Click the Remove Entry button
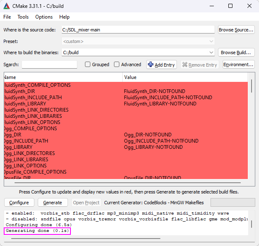This screenshot has width=259, height=246. [x=200, y=64]
